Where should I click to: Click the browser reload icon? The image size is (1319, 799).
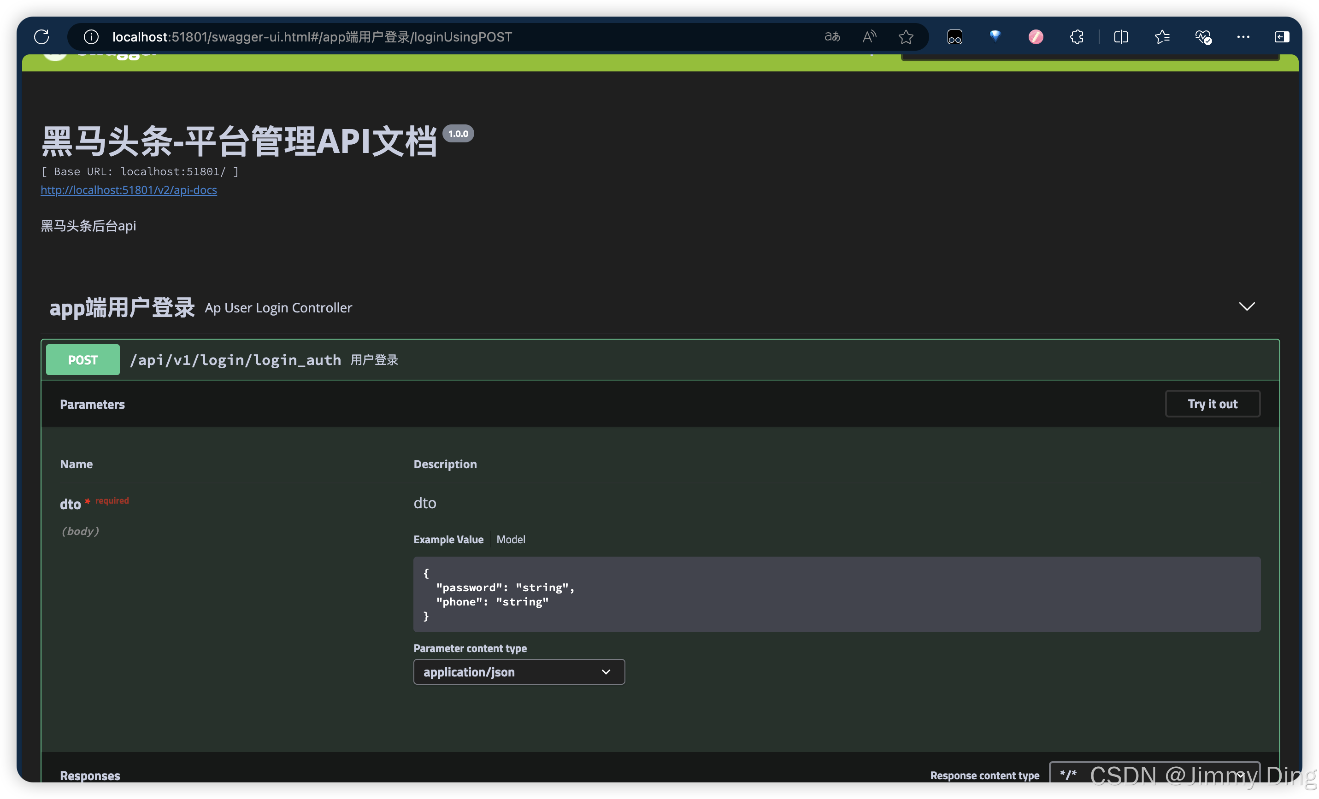click(42, 37)
